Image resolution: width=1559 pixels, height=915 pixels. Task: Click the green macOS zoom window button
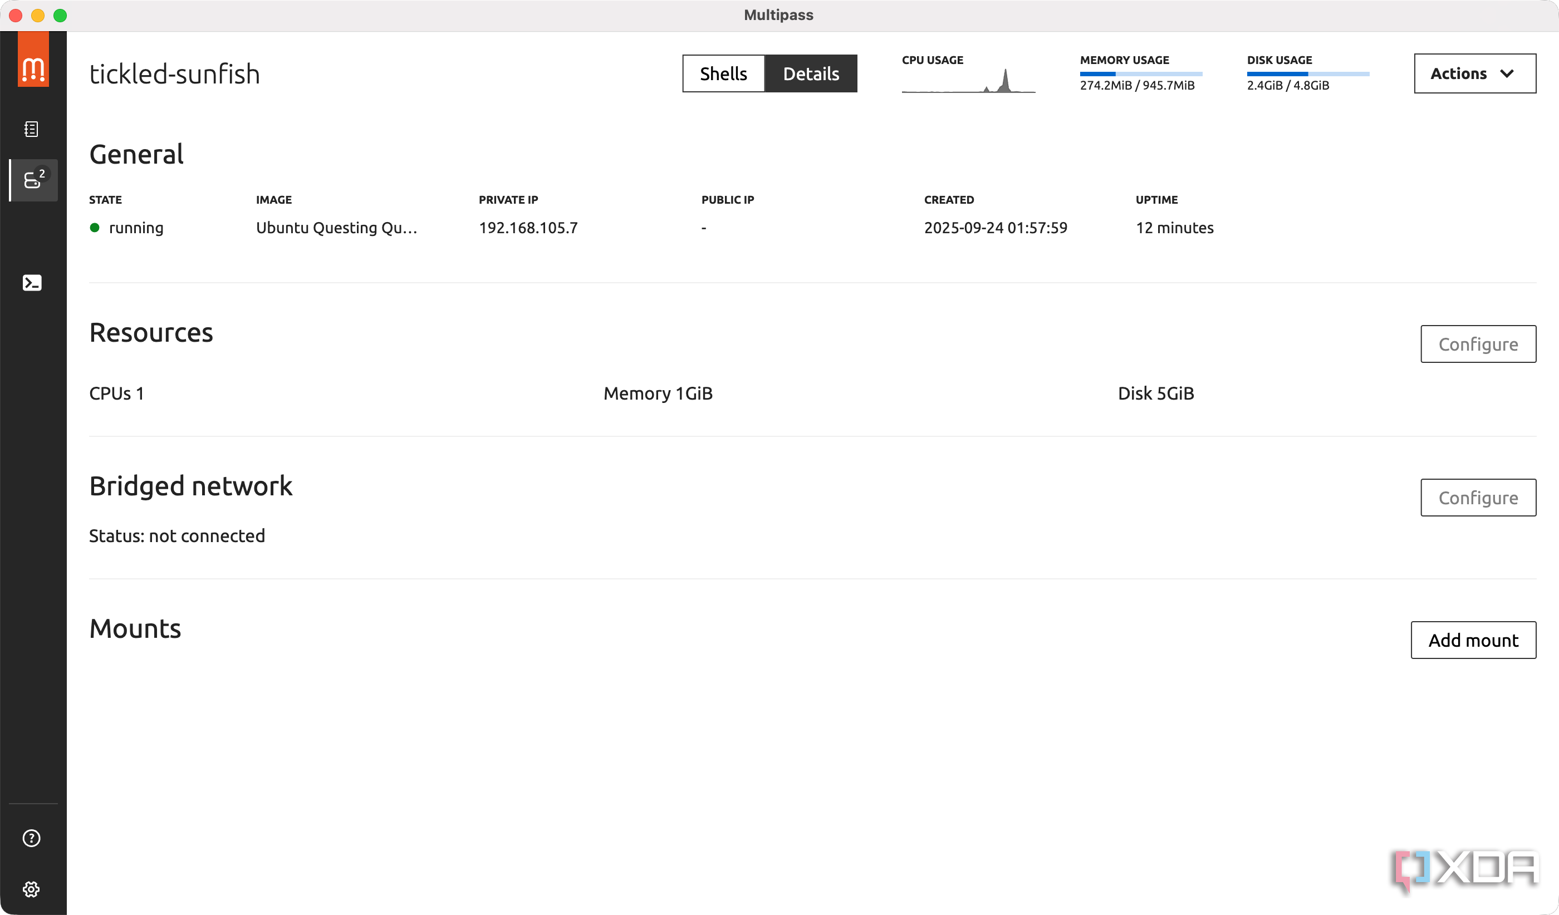pos(60,16)
